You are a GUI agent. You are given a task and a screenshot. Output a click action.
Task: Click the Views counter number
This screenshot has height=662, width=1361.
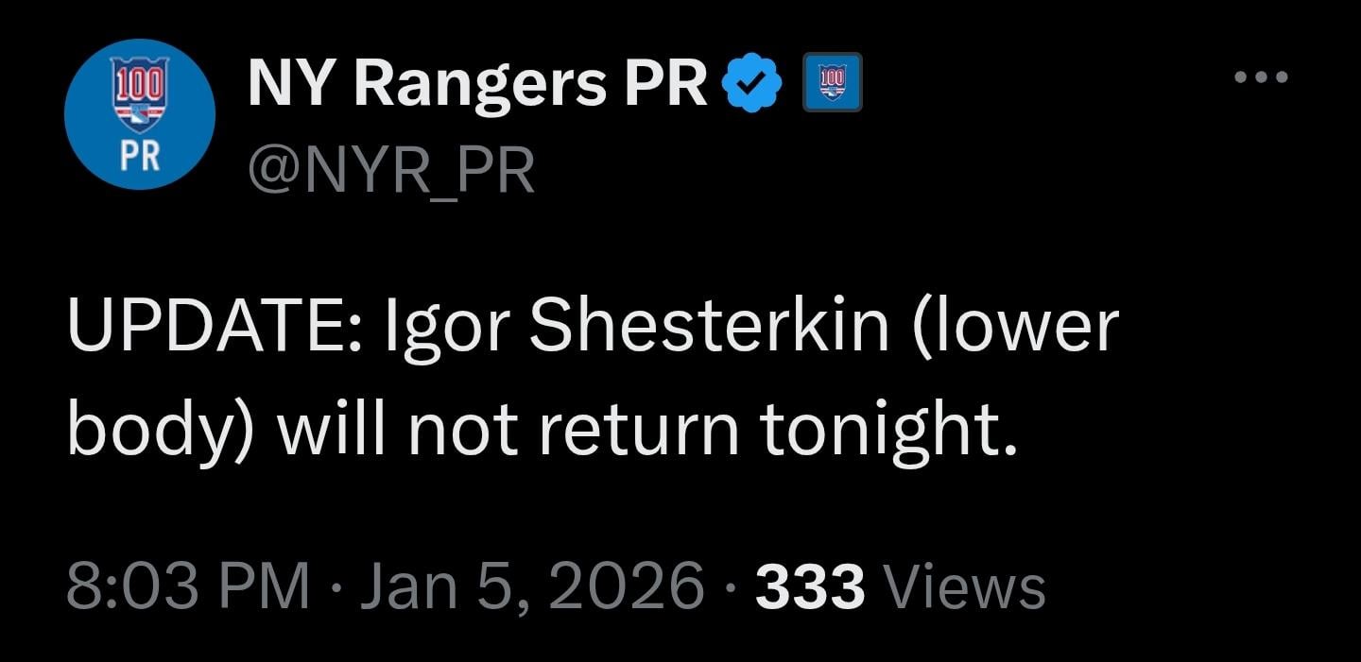(x=811, y=586)
